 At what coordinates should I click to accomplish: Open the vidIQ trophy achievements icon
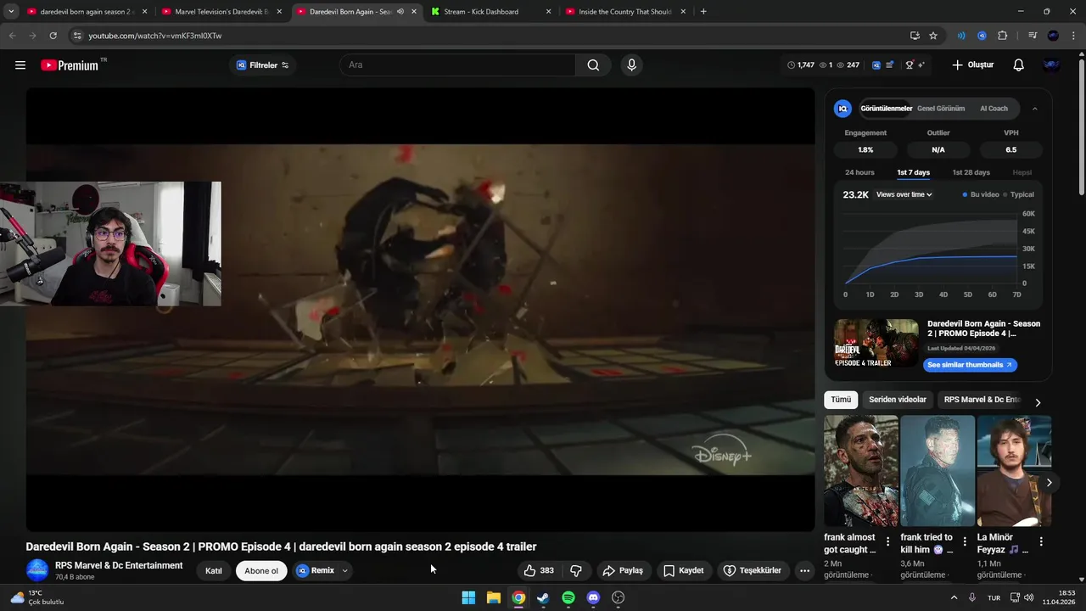(910, 65)
